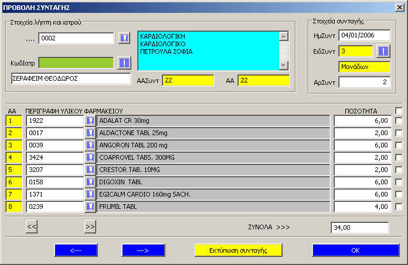Open lookup icon for COAPROVEL TABS. 300MG row
This screenshot has height=265, width=408.
(x=90, y=157)
